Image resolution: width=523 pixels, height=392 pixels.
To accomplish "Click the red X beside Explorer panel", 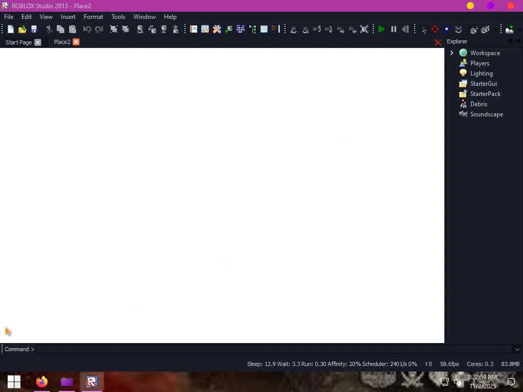I will [x=438, y=42].
